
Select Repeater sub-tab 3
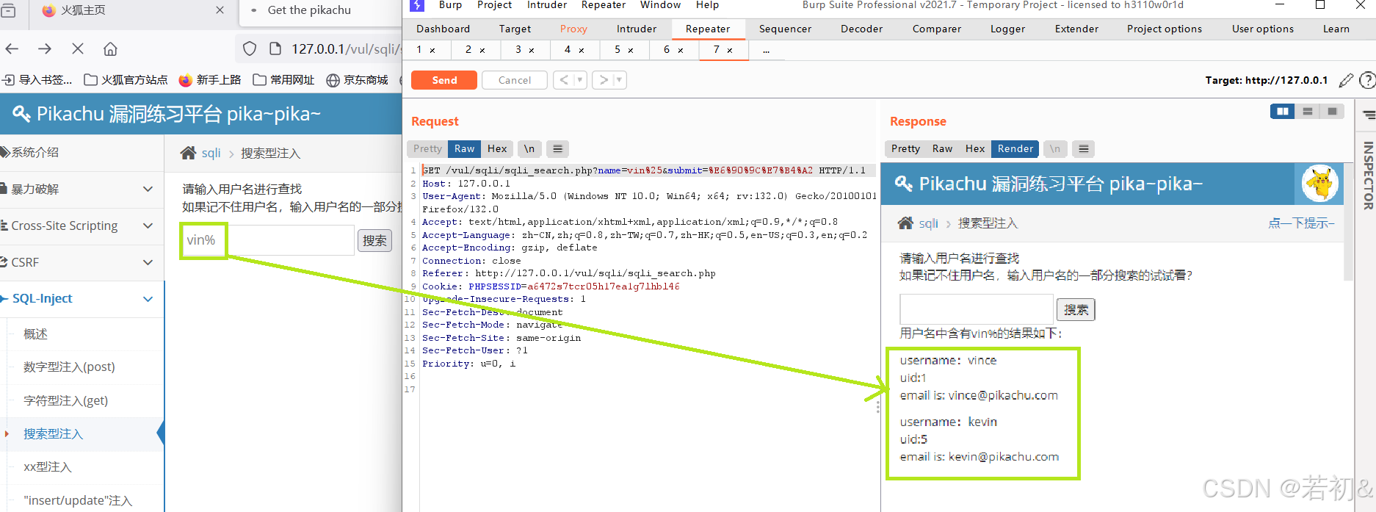click(518, 50)
